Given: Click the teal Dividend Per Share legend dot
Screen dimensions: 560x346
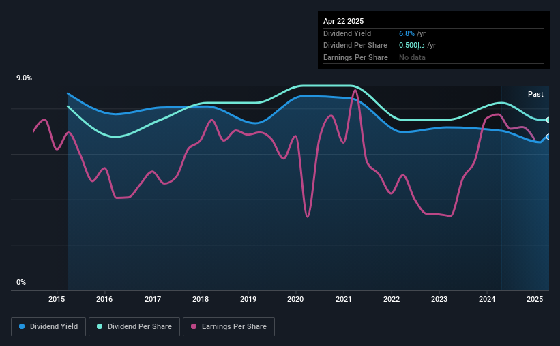Looking at the screenshot, I should point(100,326).
